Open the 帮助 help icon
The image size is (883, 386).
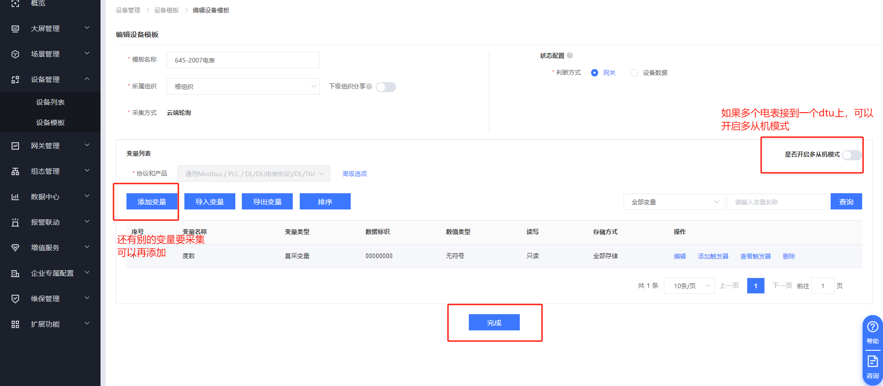click(x=872, y=327)
